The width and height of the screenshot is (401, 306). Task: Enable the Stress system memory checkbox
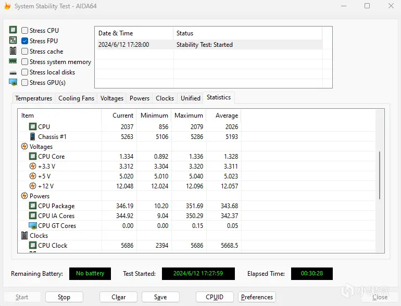[x=25, y=62]
